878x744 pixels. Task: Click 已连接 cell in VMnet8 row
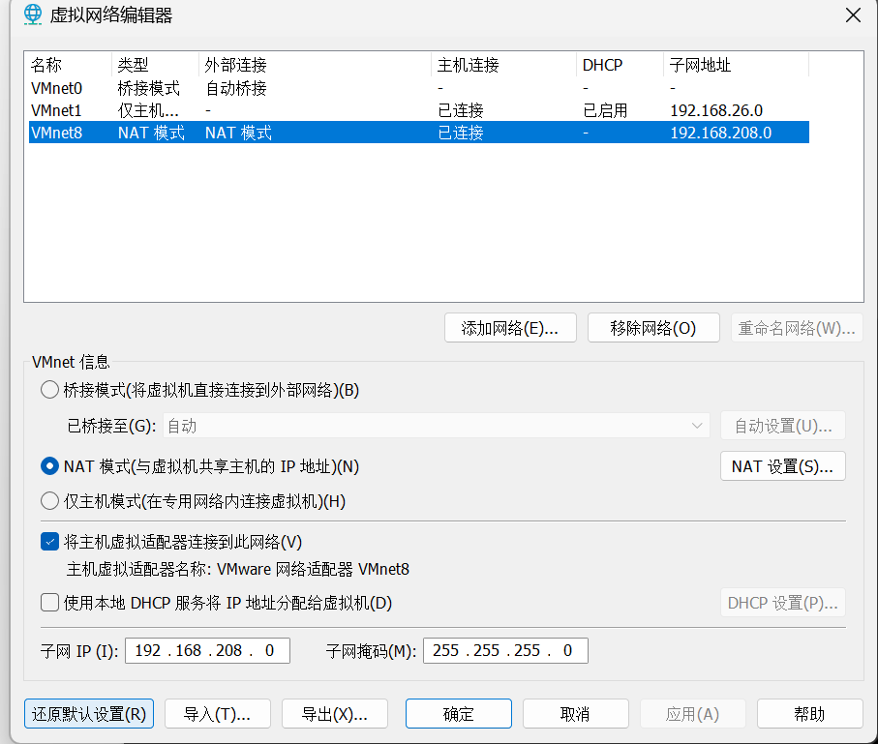point(460,133)
